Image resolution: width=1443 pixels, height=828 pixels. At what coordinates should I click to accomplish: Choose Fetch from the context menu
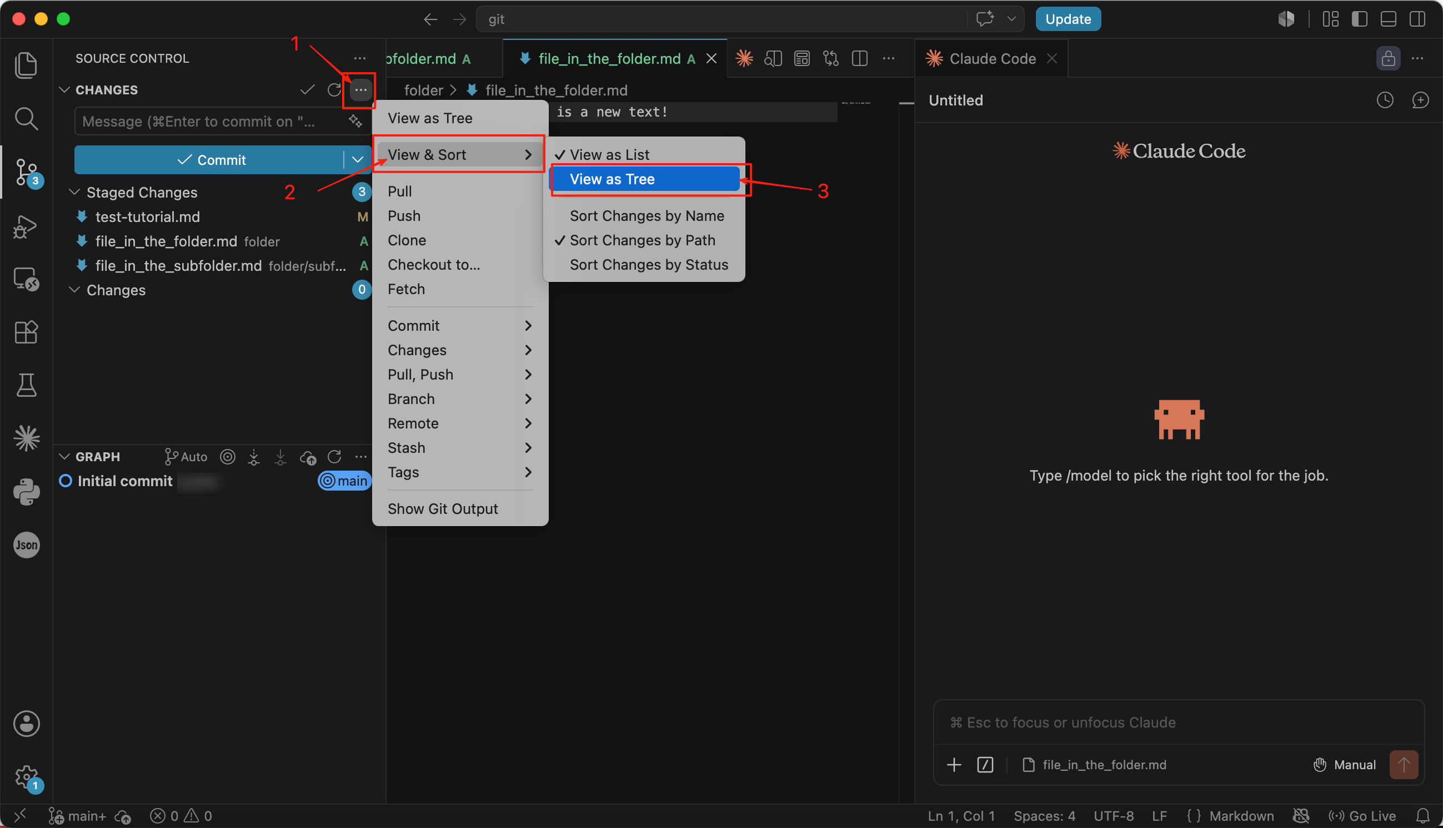460,290
